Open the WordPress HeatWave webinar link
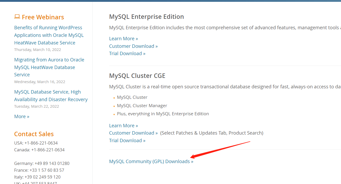 click(49, 35)
